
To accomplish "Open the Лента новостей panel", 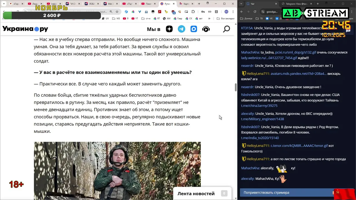I will coord(202,193).
